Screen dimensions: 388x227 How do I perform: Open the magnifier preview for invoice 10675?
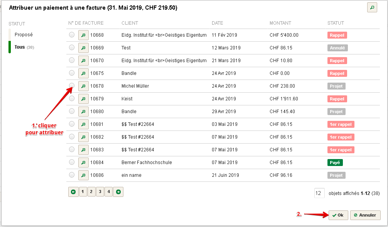point(83,73)
